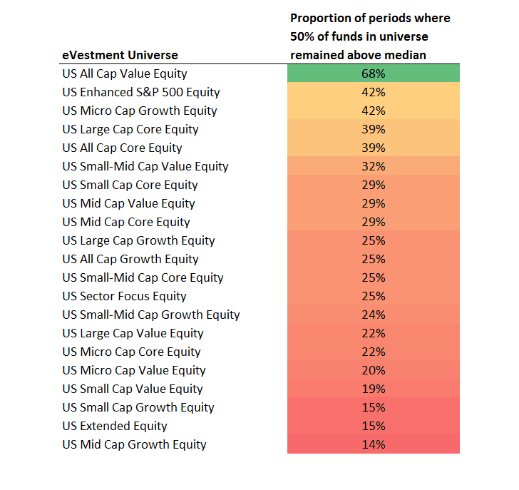Image resolution: width=519 pixels, height=490 pixels.
Task: Select the US Small Cap Core Equity row
Action: (130, 185)
